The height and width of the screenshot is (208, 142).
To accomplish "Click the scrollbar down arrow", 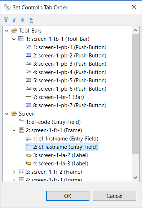I will tap(135, 177).
